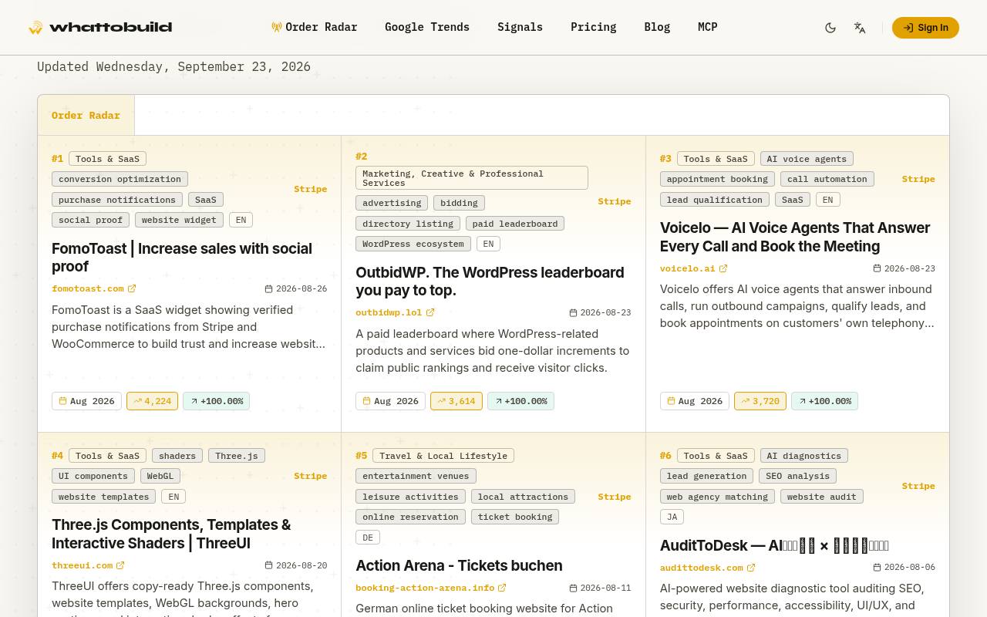Image resolution: width=987 pixels, height=617 pixels.
Task: Click the paid leaderboard tag
Action: 515,224
